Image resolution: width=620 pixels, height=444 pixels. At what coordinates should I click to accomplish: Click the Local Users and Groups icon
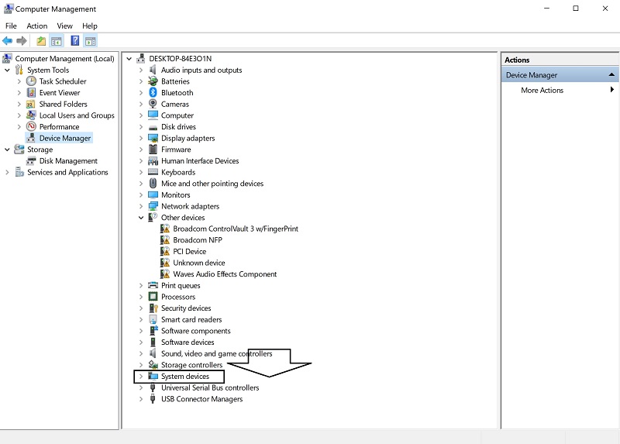point(31,115)
